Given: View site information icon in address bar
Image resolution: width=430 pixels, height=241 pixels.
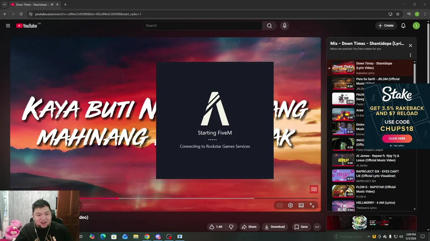Looking at the screenshot, I should pos(31,14).
